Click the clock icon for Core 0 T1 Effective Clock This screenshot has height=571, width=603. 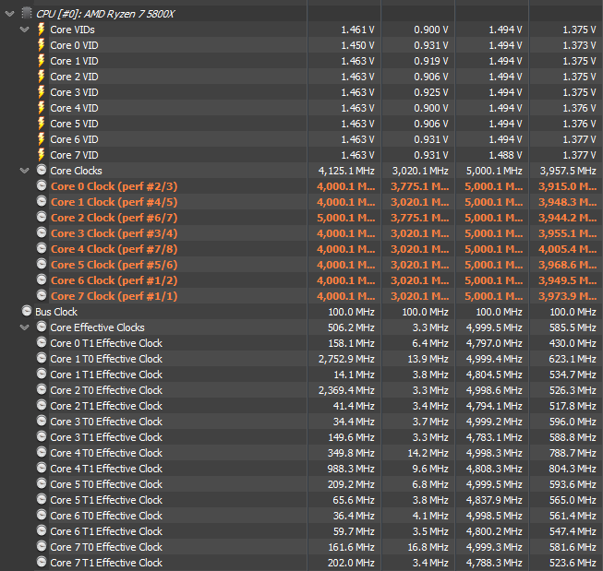pos(42,342)
